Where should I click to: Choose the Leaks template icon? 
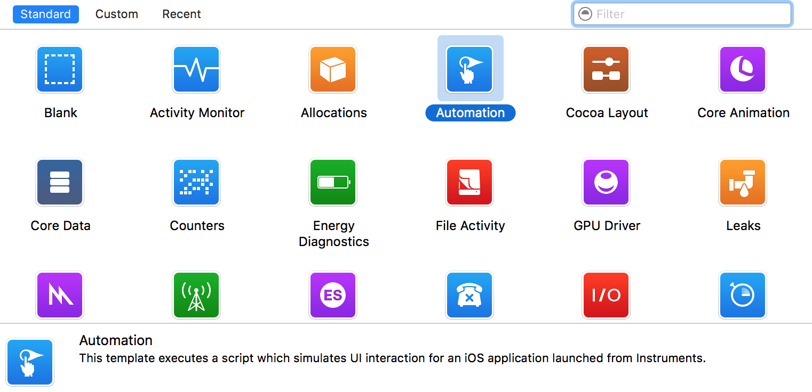coord(743,182)
